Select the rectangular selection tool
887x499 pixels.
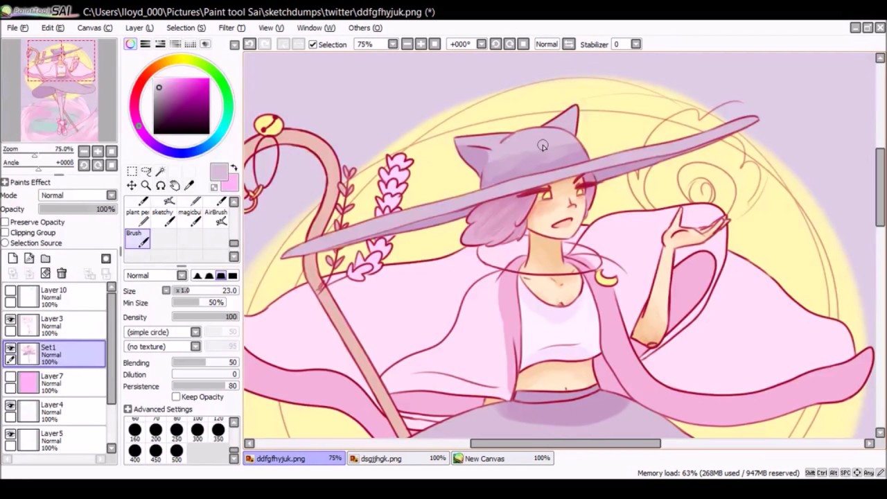[x=132, y=171]
